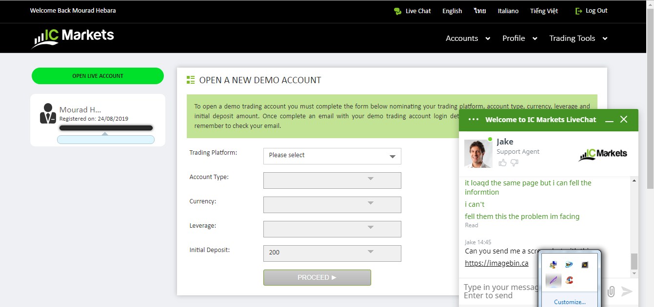654x307 pixels.
Task: Open the LiveChat three-dots options menu
Action: [x=473, y=119]
